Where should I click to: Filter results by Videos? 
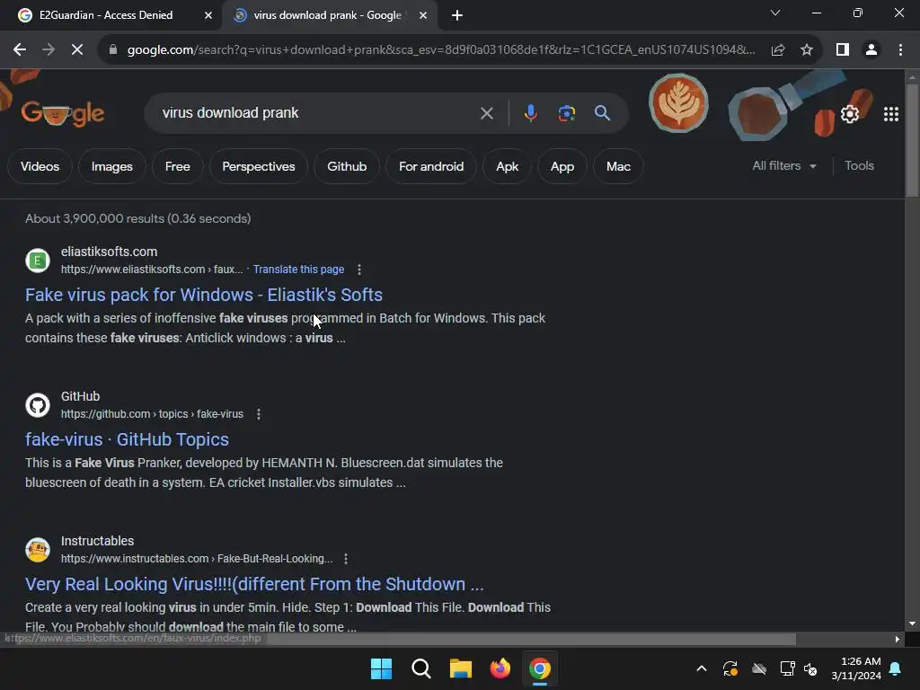click(40, 166)
